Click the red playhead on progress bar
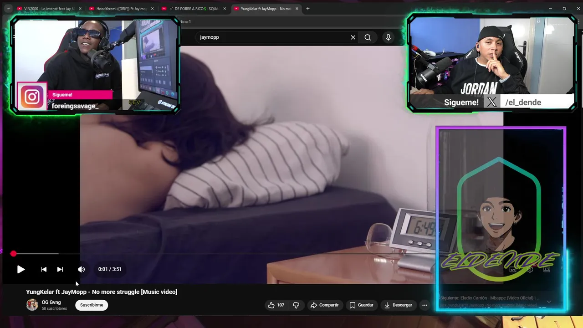583x328 pixels. [13, 254]
